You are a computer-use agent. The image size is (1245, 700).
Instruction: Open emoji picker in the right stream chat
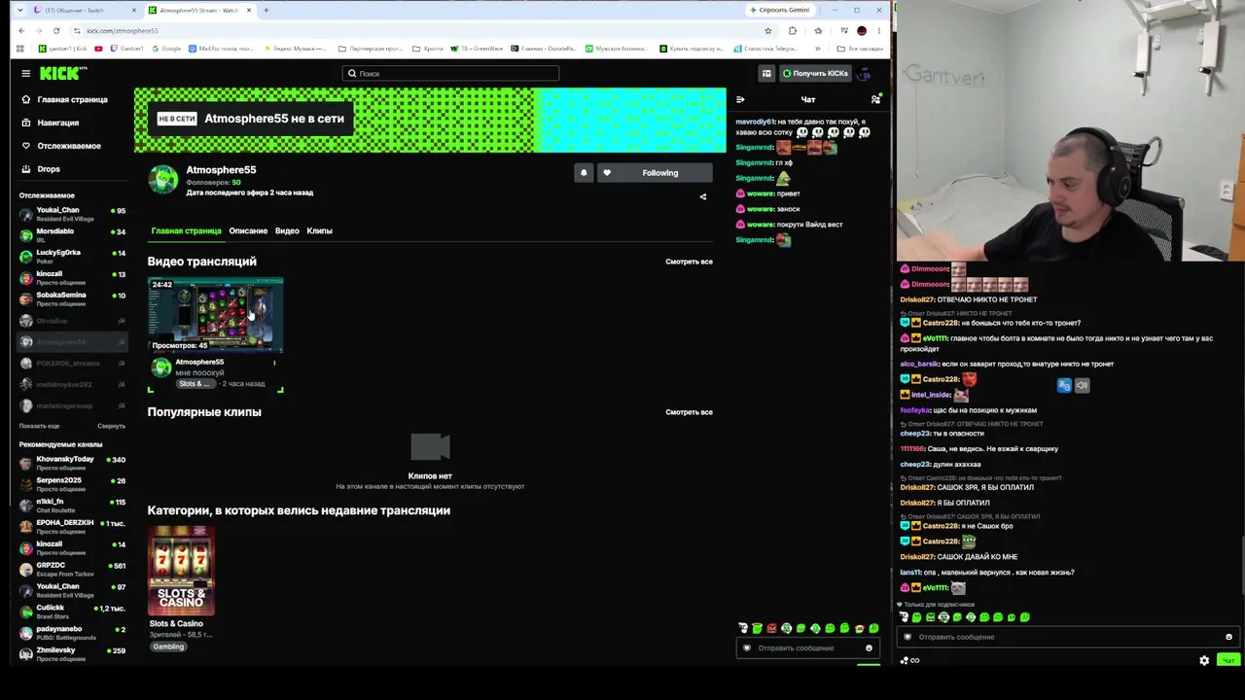tap(1228, 637)
